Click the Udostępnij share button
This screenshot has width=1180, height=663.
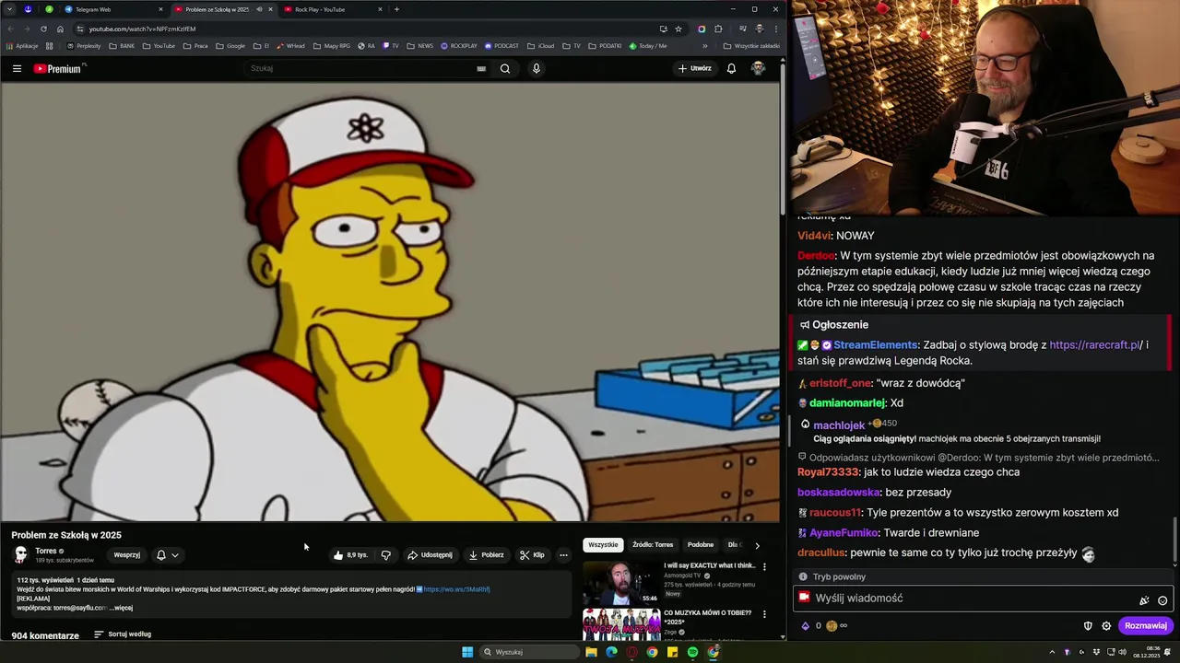(x=431, y=555)
